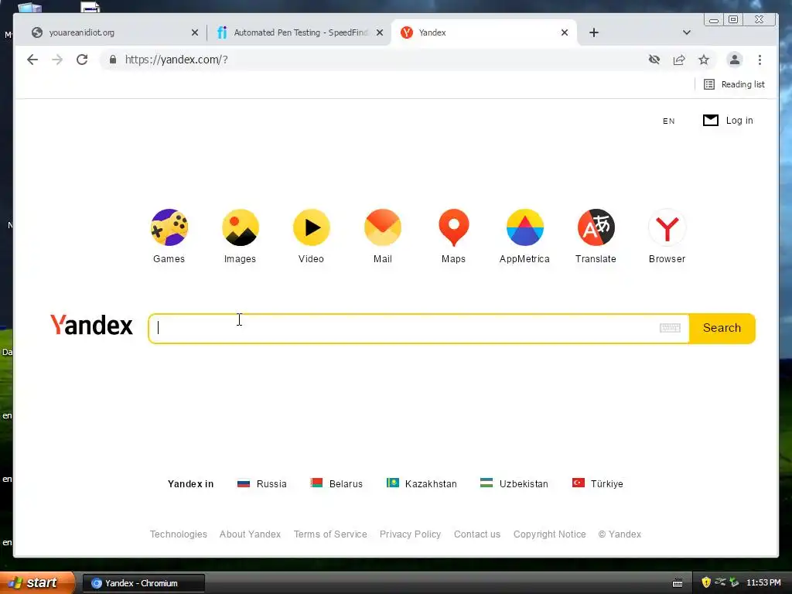
Task: Open the security shield tray icon
Action: point(706,582)
